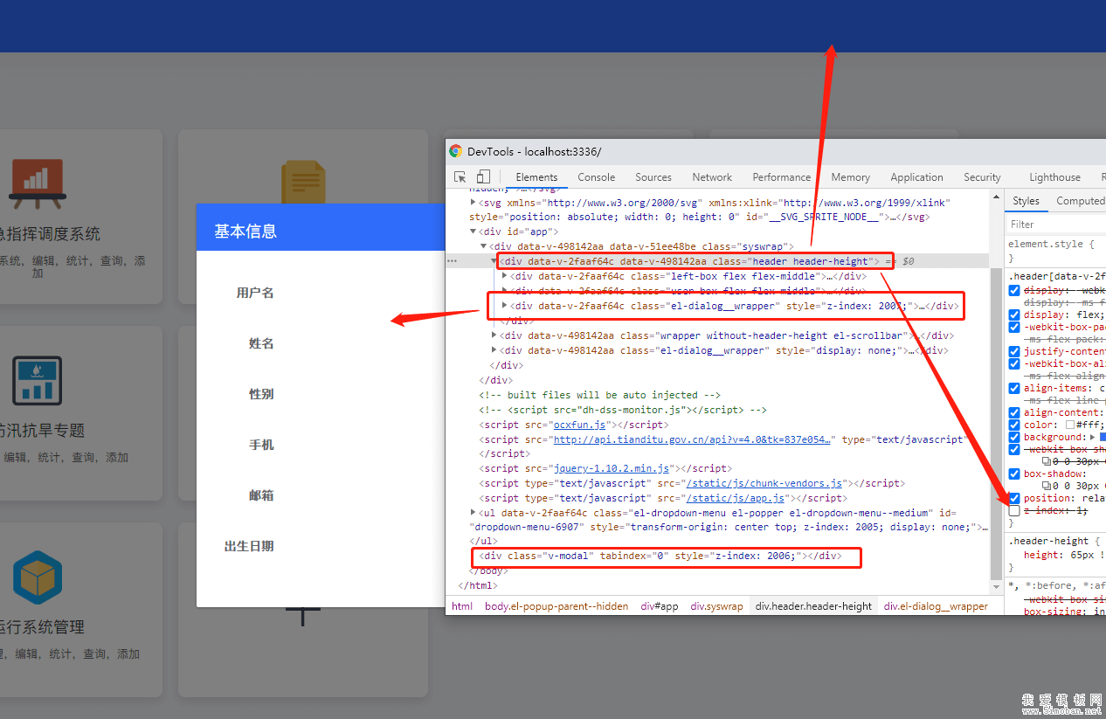Screen dimensions: 1106x719
Task: Open the red presentation board system card icon
Action: click(37, 183)
